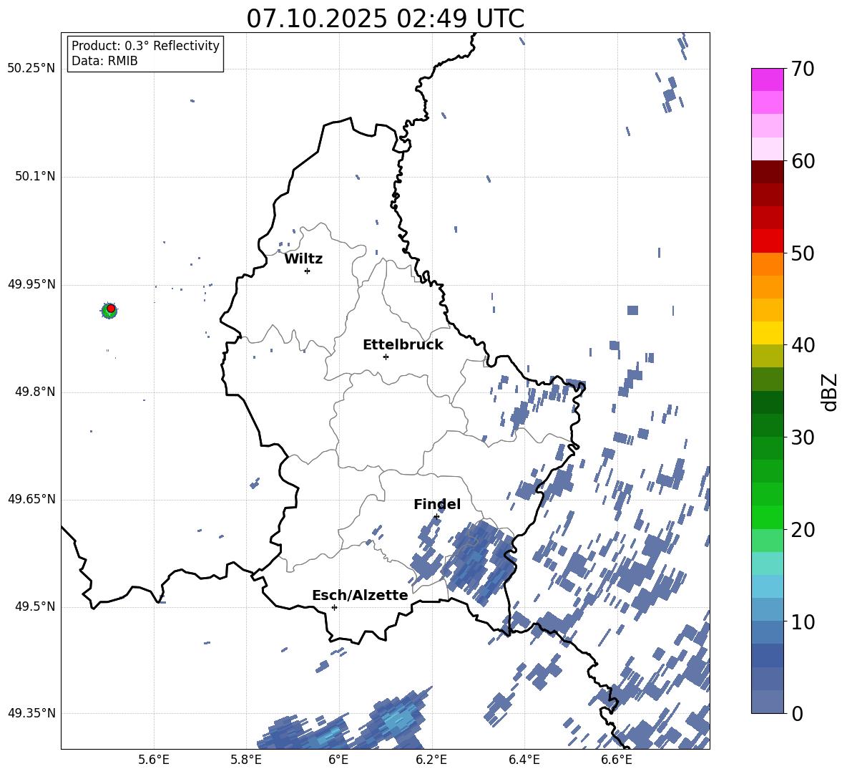This screenshot has width=847, height=774.
Task: Click the title 07.10.2025 02:49 UTC
Action: click(x=385, y=19)
